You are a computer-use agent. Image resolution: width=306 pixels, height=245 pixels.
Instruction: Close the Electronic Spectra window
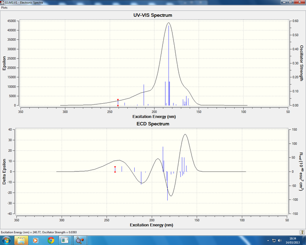pyautogui.click(x=299, y=2)
